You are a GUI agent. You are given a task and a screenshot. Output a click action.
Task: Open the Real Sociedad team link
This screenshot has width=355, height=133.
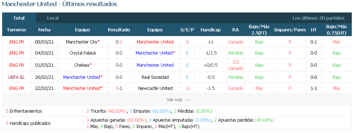click(x=155, y=77)
